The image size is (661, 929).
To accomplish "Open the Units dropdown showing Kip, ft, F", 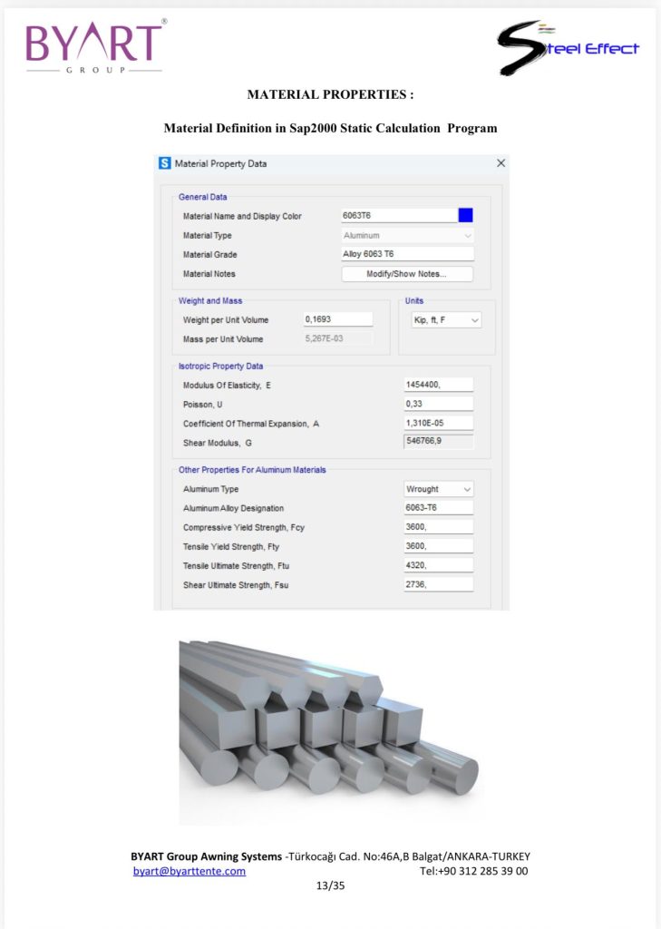I will pyautogui.click(x=446, y=320).
